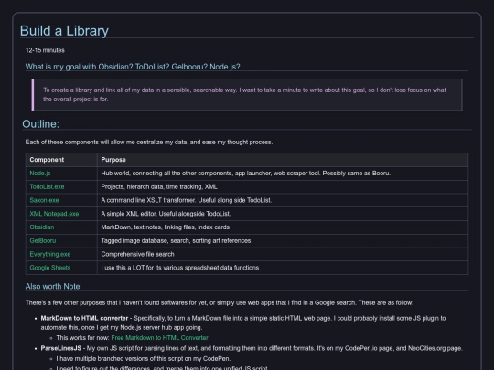Open the Google Sheets link
The width and height of the screenshot is (494, 370).
50,268
